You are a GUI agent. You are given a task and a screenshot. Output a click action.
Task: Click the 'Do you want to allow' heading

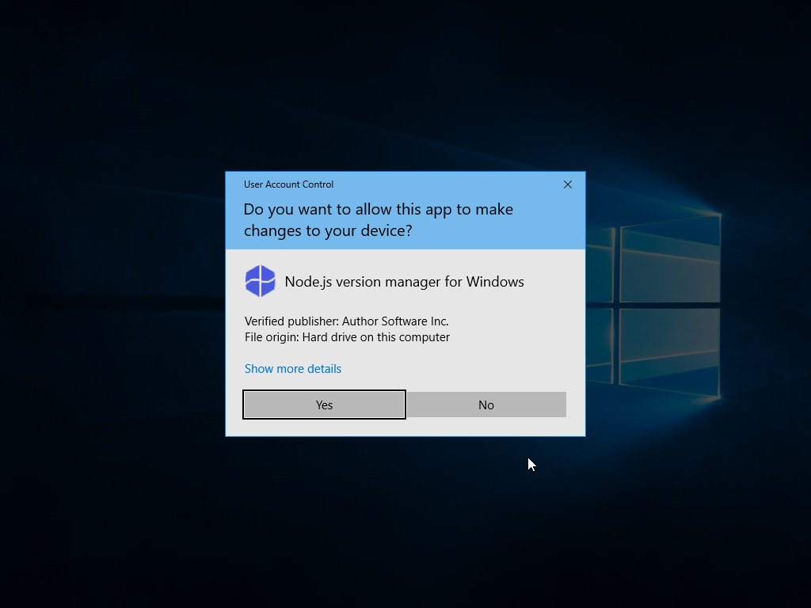point(378,210)
